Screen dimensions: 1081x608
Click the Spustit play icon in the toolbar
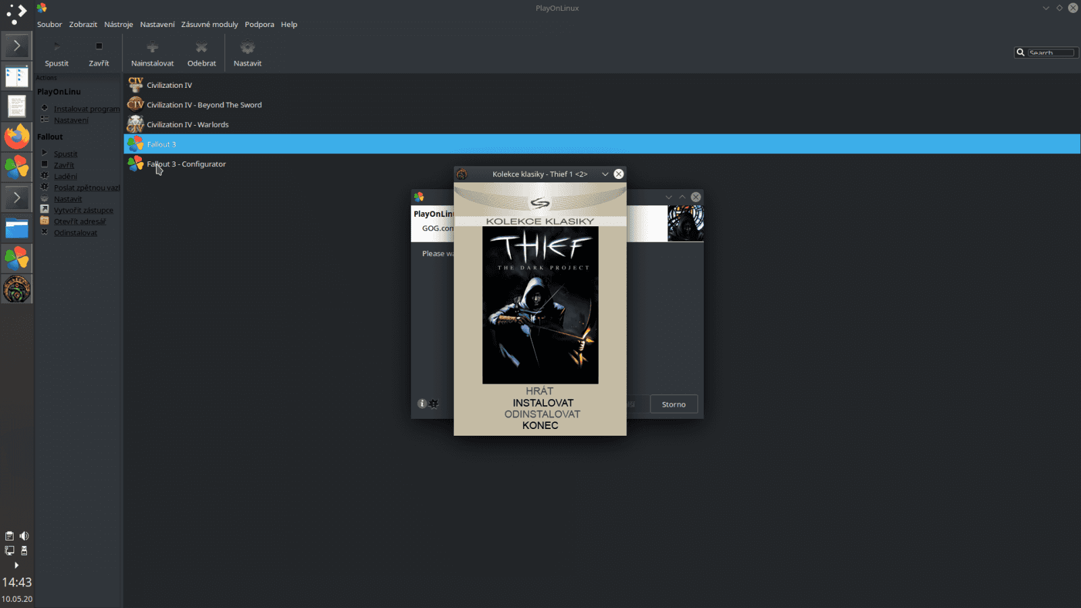(57, 47)
